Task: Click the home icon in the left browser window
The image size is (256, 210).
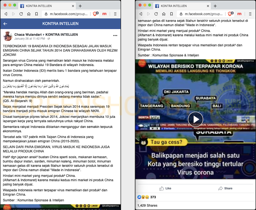Action: (29, 14)
